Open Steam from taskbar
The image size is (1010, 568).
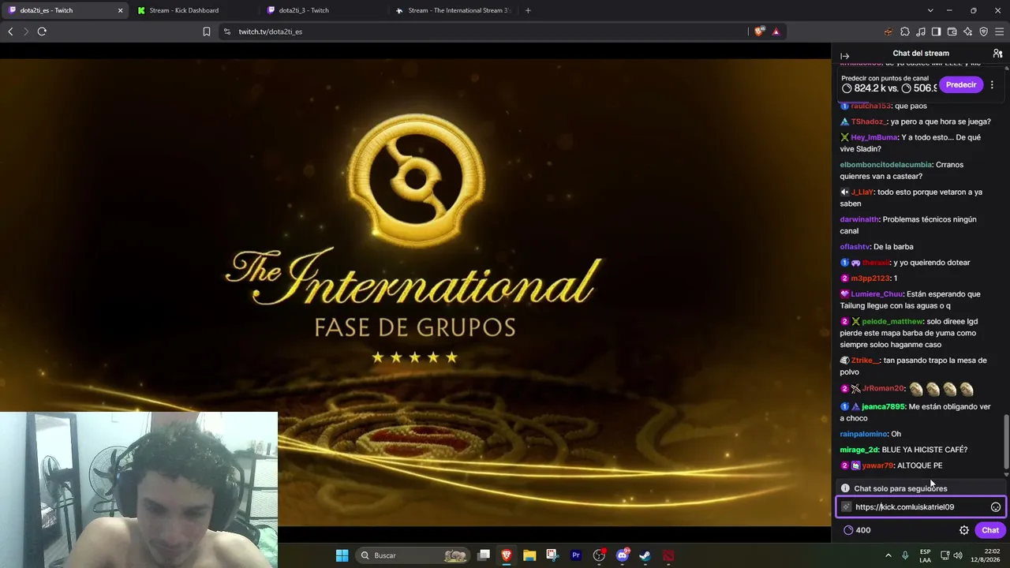[645, 555]
